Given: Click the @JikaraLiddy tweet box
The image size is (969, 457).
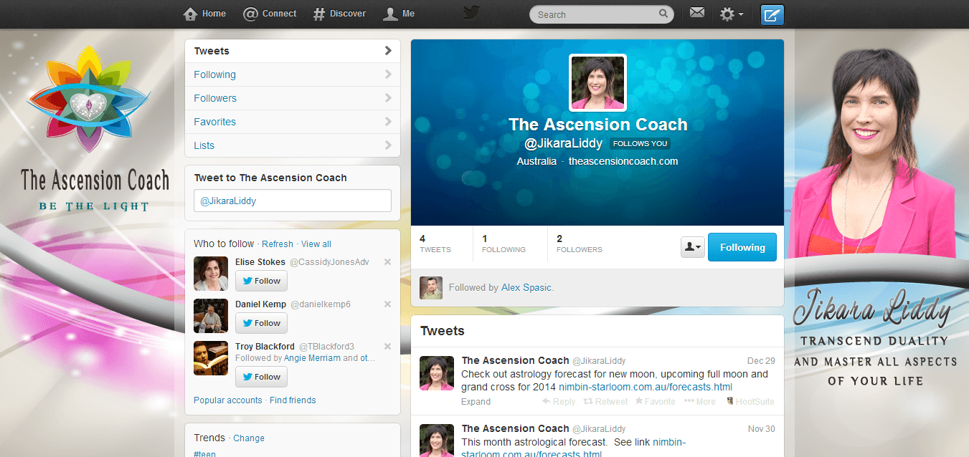Looking at the screenshot, I should tap(293, 201).
